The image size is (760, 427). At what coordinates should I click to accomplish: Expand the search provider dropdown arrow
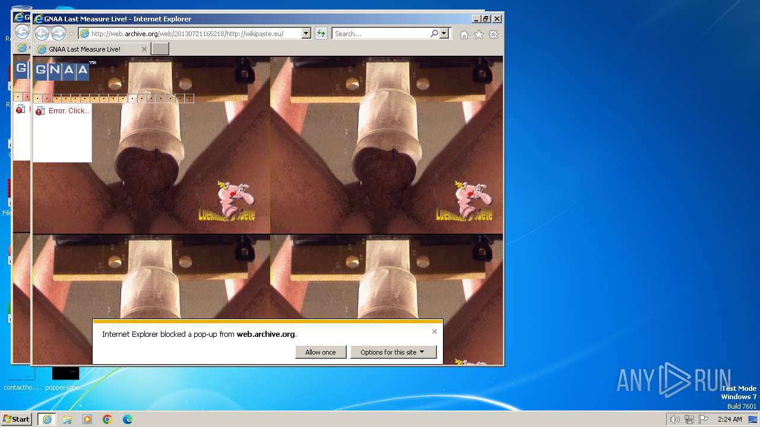click(x=444, y=34)
